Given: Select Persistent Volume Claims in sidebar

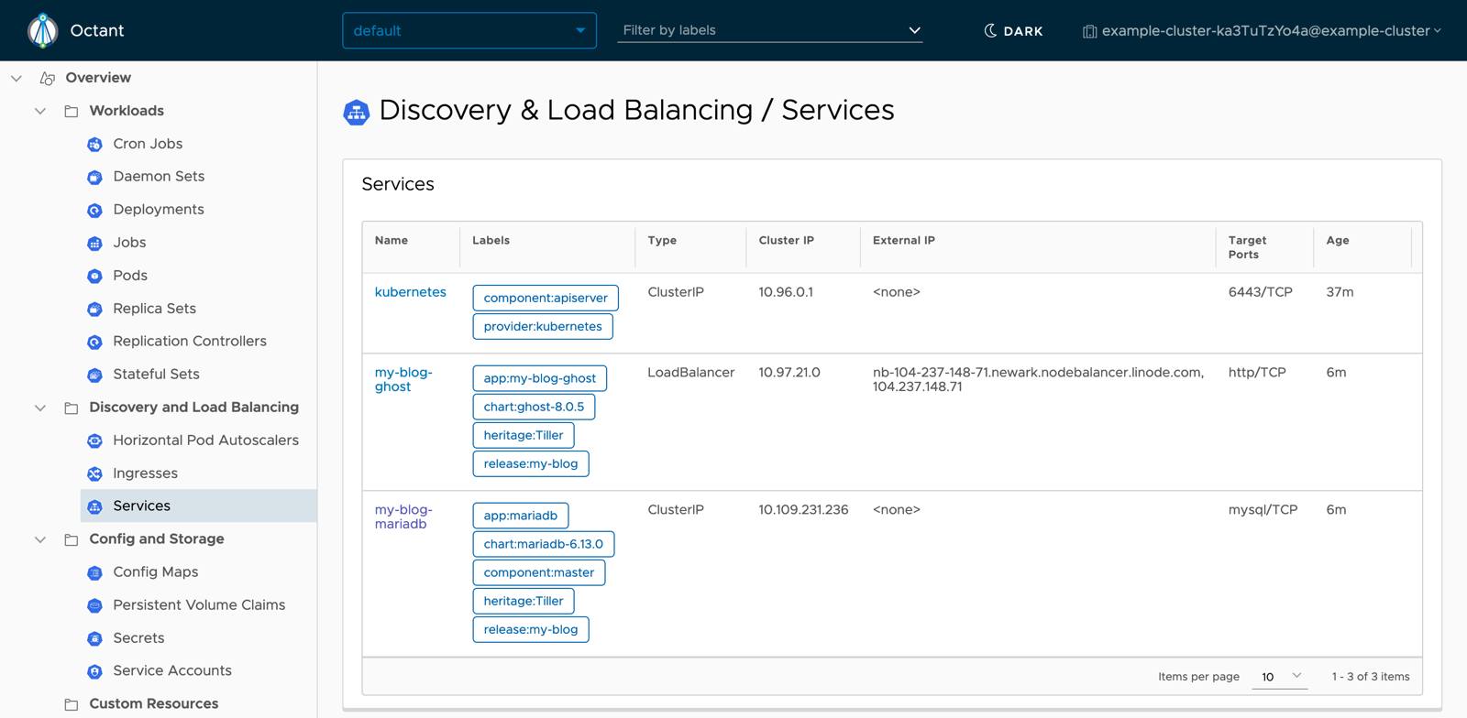Looking at the screenshot, I should click(x=199, y=604).
